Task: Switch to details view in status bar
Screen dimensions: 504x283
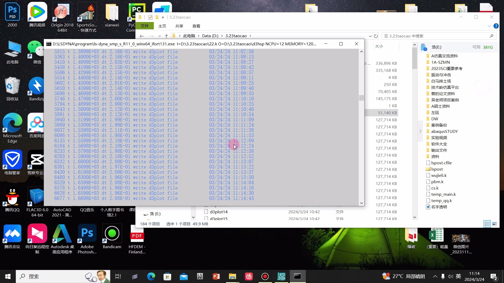Action: pos(487,224)
